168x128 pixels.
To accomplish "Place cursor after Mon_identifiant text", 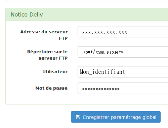I will pos(125,72).
